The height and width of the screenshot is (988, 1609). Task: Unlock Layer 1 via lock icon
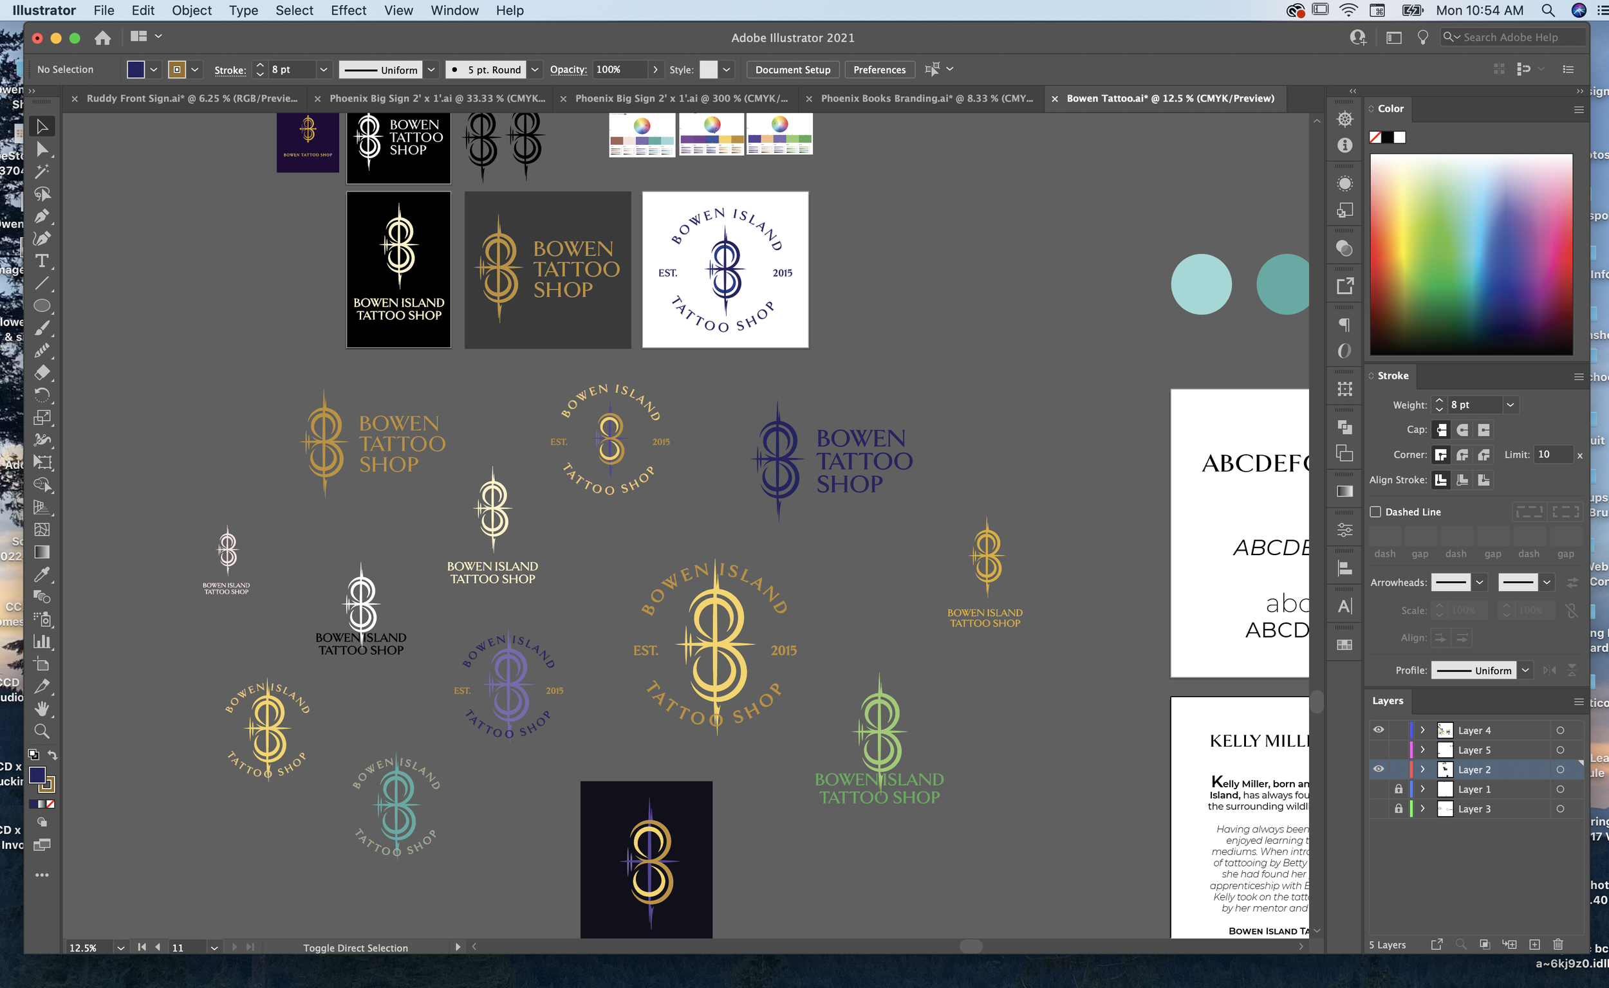[1399, 789]
